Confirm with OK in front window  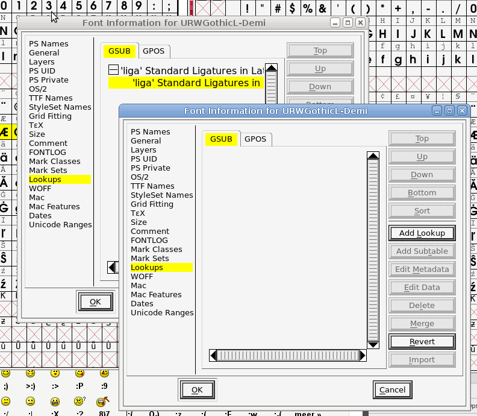[x=197, y=390]
